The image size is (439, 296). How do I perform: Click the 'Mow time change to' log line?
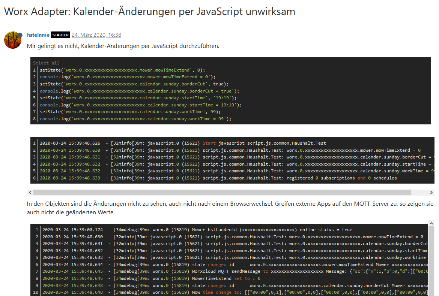[x=235, y=292]
